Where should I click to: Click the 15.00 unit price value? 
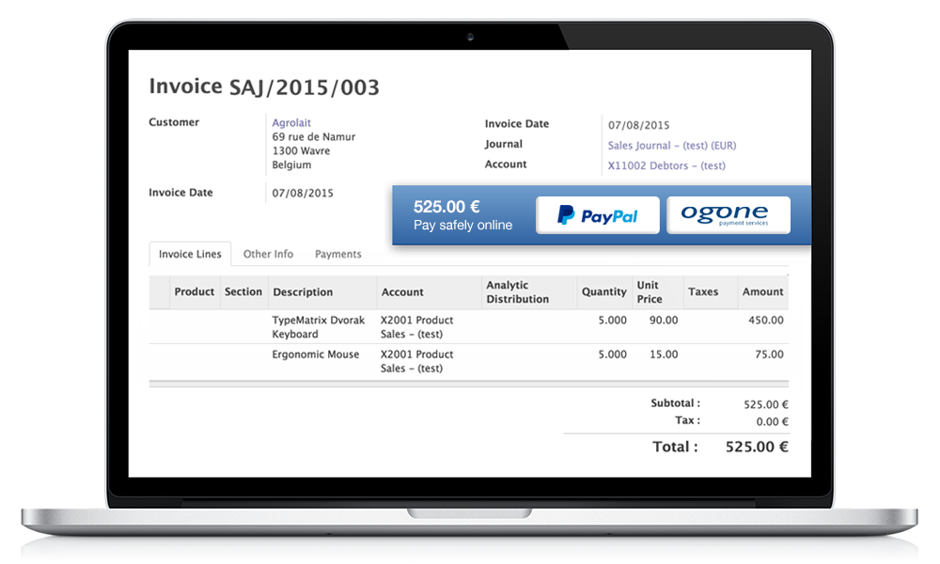(x=664, y=354)
